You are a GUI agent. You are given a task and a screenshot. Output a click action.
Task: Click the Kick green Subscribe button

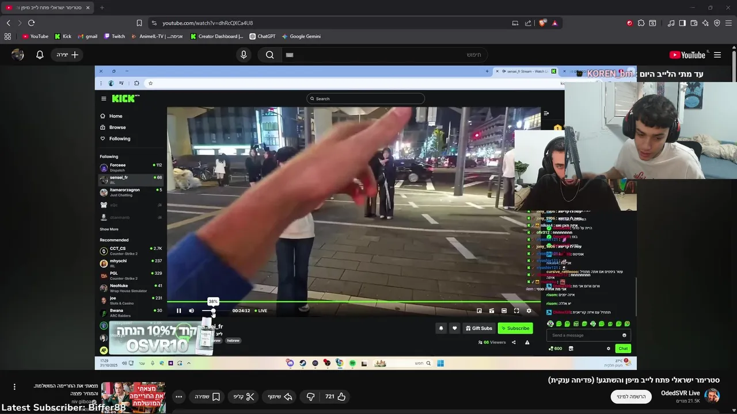[x=515, y=328]
